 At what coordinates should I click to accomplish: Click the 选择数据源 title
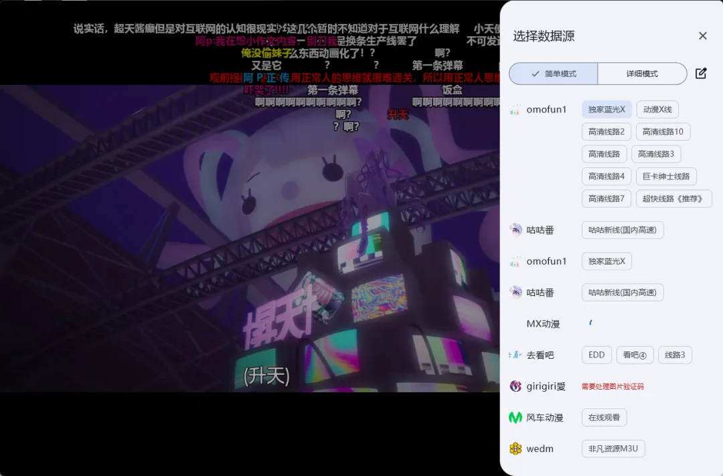coord(544,36)
